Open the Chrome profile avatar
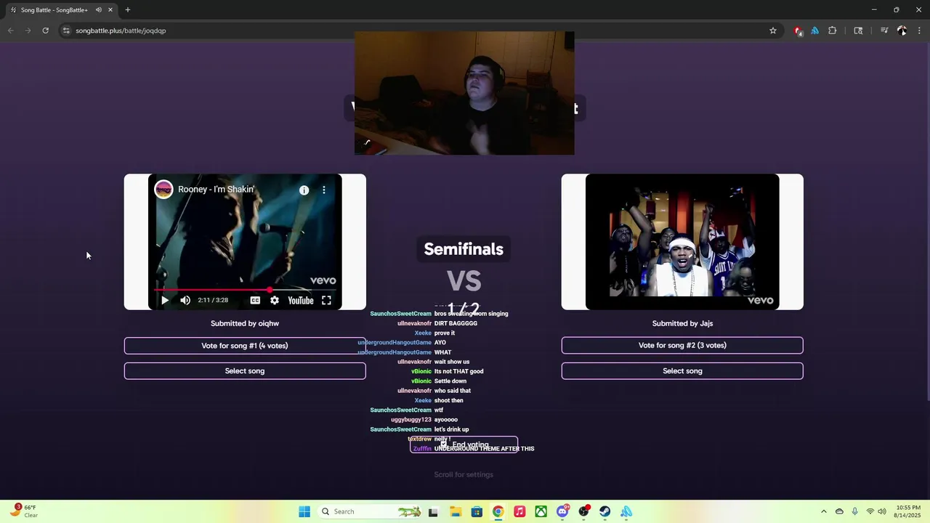Screen dimensions: 930x523 [902, 31]
